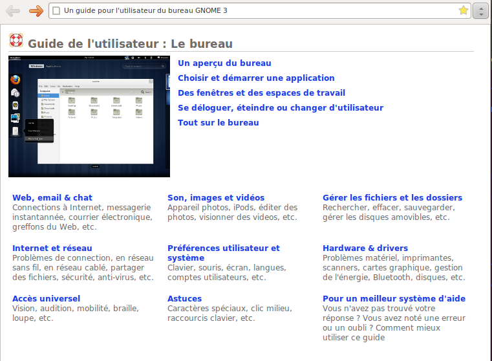Open 'Choisir et démarrer une application' link

pos(256,78)
